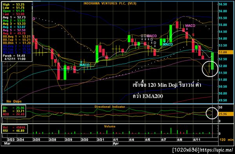
Task: Select the Parab = 54.40 legend row
Action: 14,56
